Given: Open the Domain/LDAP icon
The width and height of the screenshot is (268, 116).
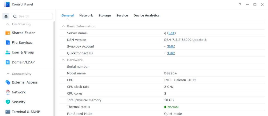Looking at the screenshot, I should click(8, 62).
